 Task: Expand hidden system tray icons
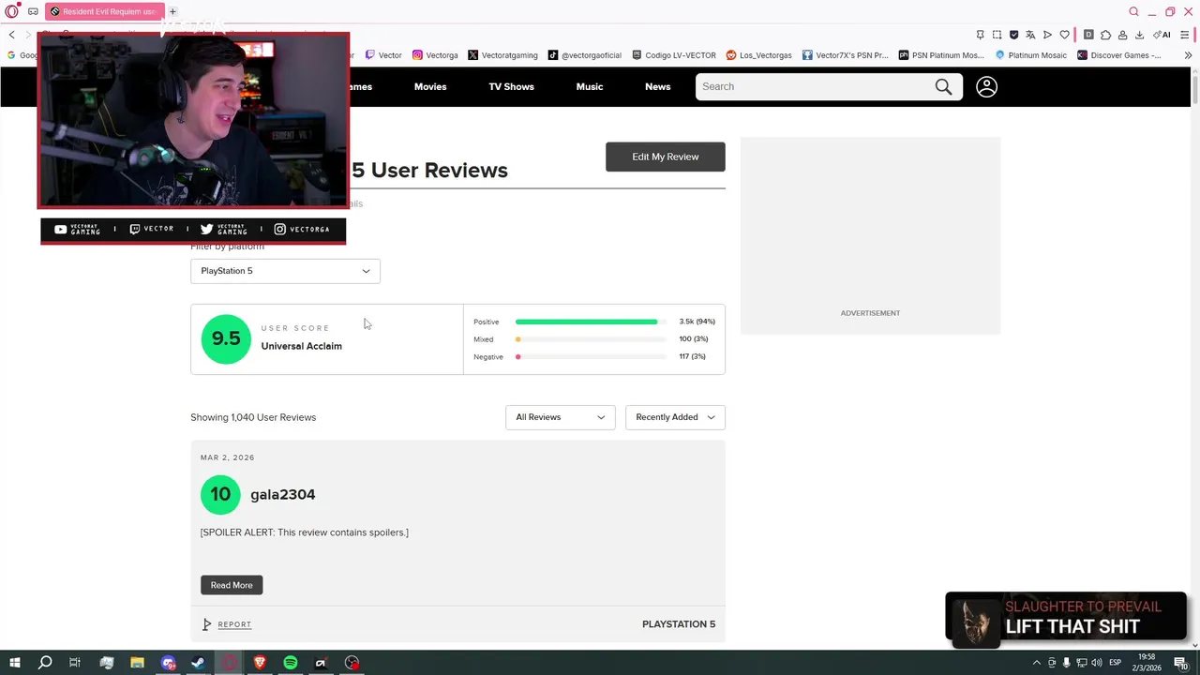click(x=1036, y=663)
